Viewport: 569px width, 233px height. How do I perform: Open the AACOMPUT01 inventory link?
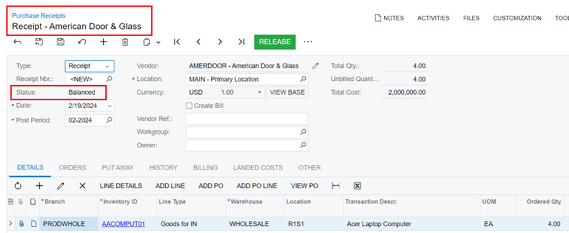click(123, 224)
